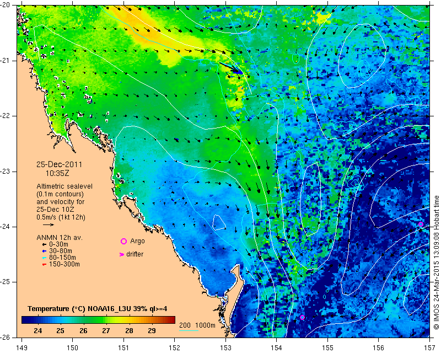Select the Argo float marker near longitude 157
Screen dimensions: 441x353
[421, 224]
